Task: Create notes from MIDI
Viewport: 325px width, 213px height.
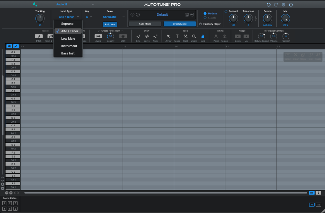Action: (x=123, y=36)
